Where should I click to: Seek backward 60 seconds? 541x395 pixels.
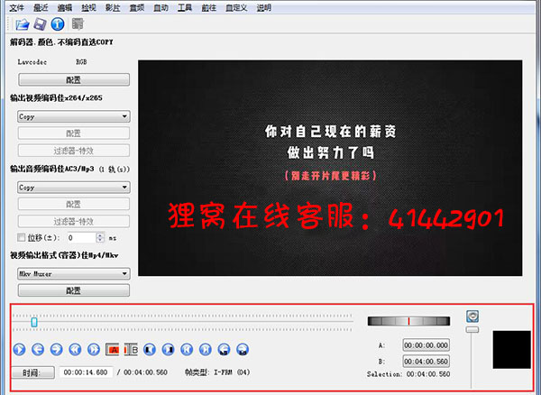click(x=224, y=350)
